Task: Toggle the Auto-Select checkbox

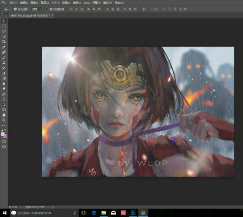Action: pyautogui.click(x=15, y=9)
